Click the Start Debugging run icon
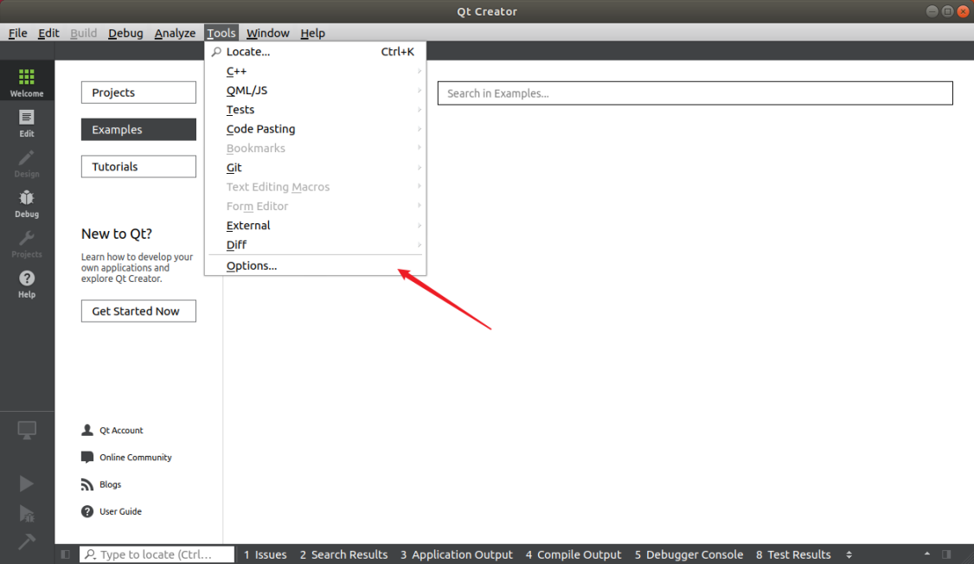 click(x=27, y=513)
